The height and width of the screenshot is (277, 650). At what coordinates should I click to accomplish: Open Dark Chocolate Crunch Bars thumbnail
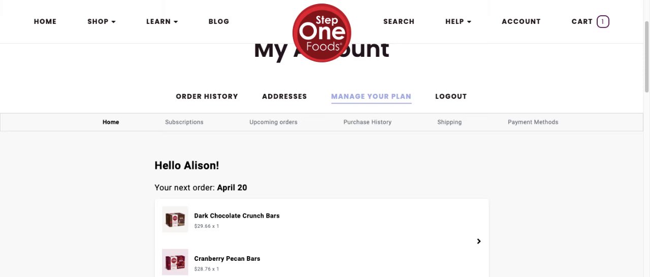click(x=175, y=219)
